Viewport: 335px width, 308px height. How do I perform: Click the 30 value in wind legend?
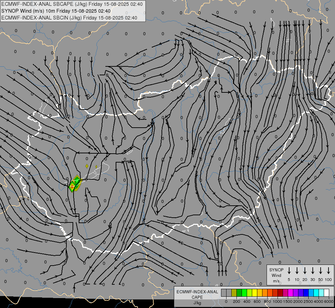312,280
